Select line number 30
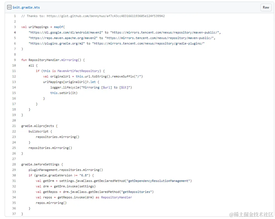275x219 pixels. click(x=14, y=175)
